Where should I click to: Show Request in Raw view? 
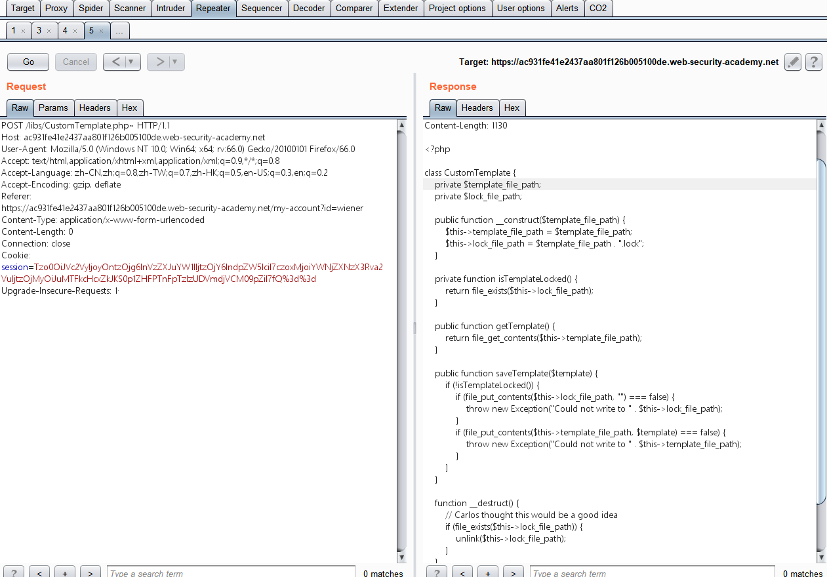click(x=20, y=108)
